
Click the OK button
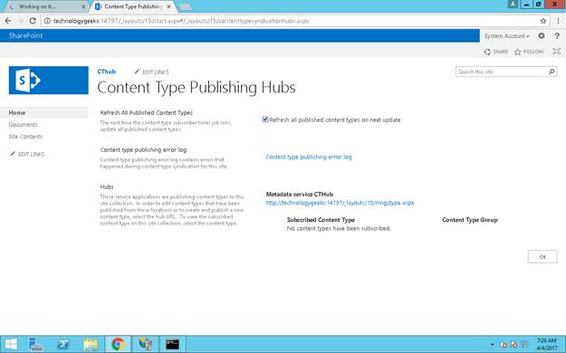tap(542, 257)
